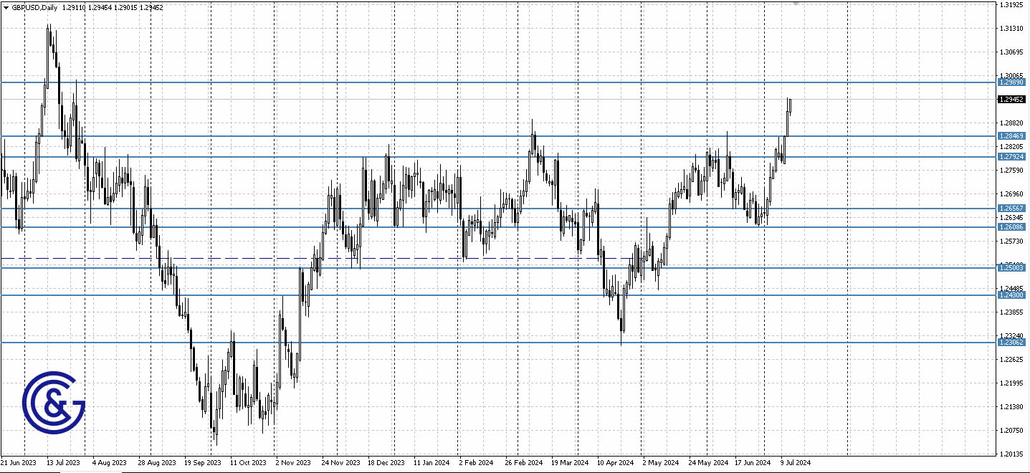This screenshot has height=473, width=1030.
Task: Select the GBPUSD,Daily chart label
Action: [34, 7]
